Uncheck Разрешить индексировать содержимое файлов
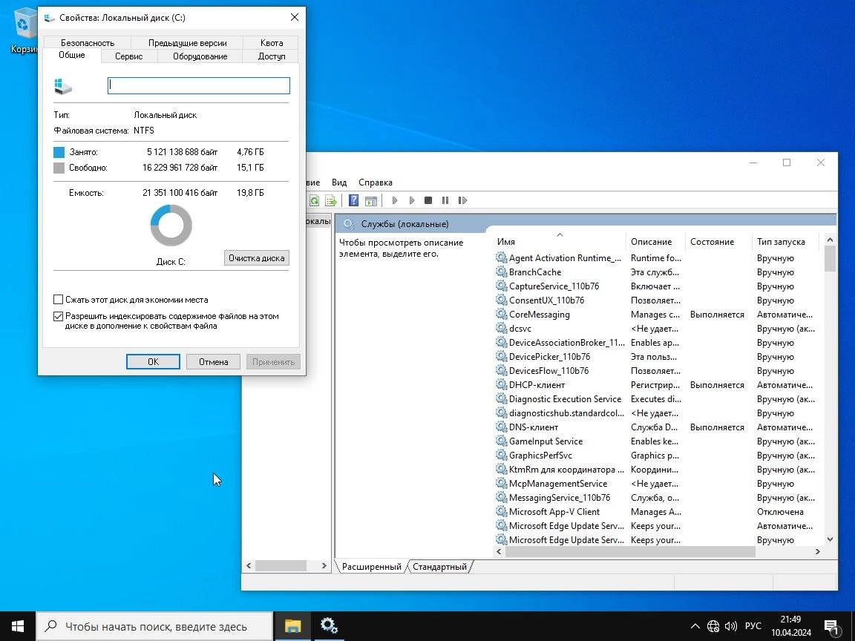Viewport: 855px width, 641px height. [59, 316]
